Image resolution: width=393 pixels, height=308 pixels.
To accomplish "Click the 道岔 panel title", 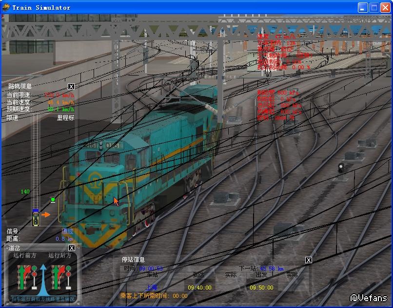I will pyautogui.click(x=14, y=248).
